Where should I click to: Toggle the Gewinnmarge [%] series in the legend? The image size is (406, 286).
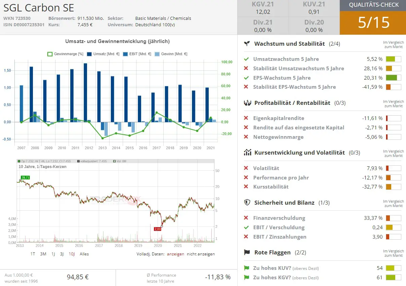click(x=65, y=54)
